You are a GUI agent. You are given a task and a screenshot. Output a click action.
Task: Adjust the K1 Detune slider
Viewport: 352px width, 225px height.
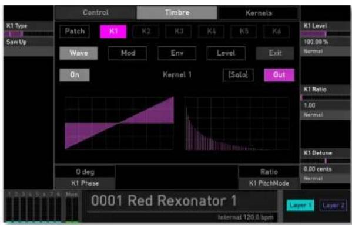pyautogui.click(x=326, y=161)
